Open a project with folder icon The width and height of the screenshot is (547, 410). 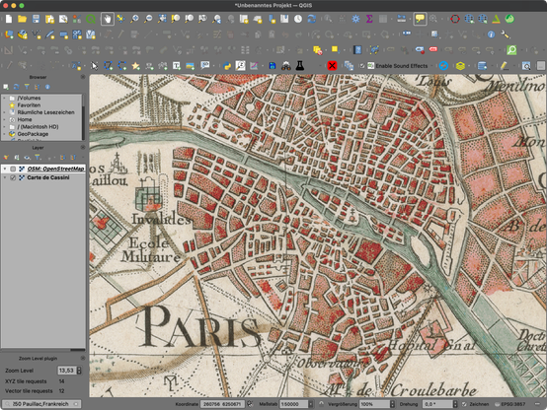(22, 19)
